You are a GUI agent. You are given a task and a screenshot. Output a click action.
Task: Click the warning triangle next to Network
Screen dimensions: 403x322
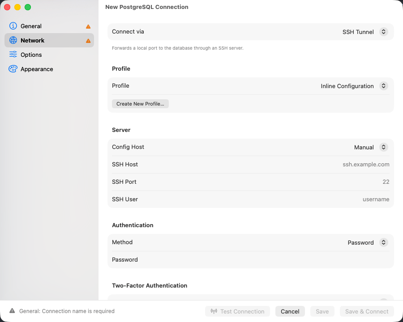pos(88,41)
